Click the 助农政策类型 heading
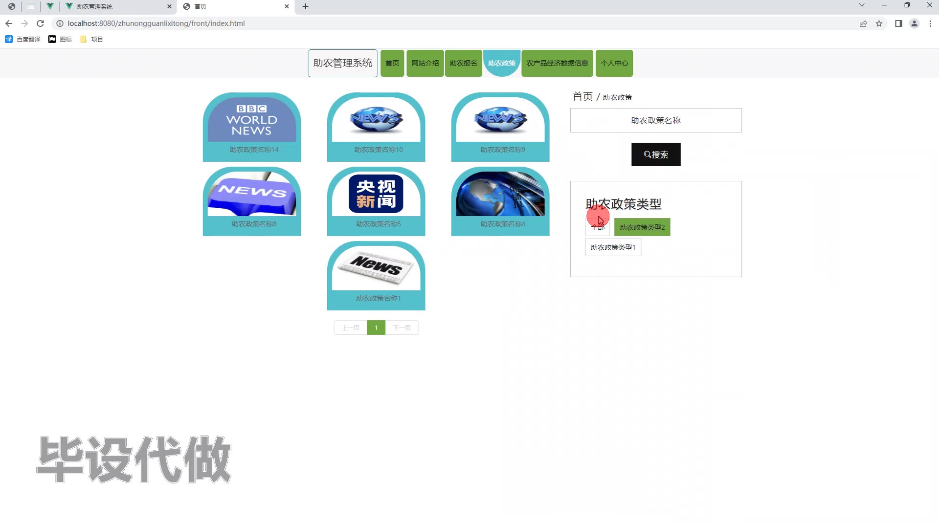Screen dimensions: 939x524 pyautogui.click(x=624, y=204)
